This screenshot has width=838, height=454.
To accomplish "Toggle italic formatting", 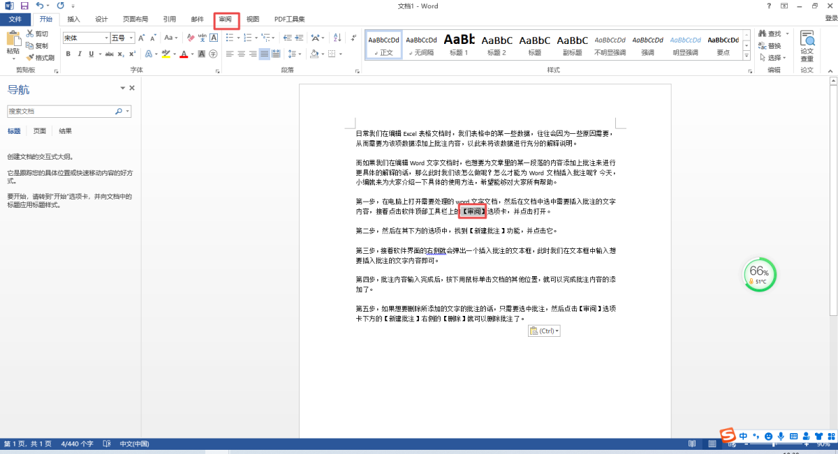I will tap(80, 54).
